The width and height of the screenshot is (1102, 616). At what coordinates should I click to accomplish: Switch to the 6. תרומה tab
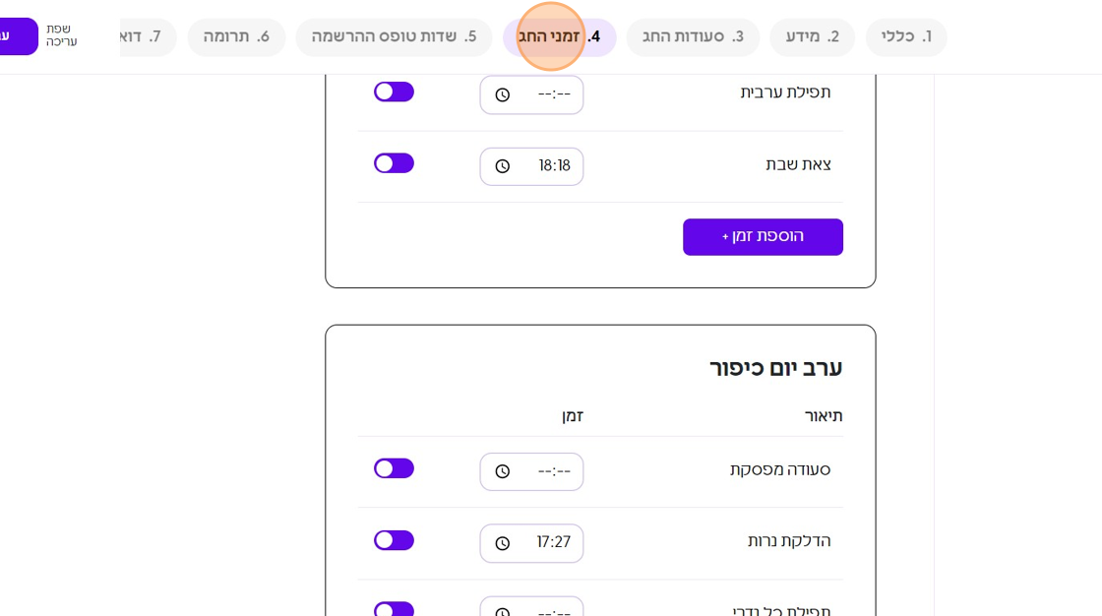[236, 37]
